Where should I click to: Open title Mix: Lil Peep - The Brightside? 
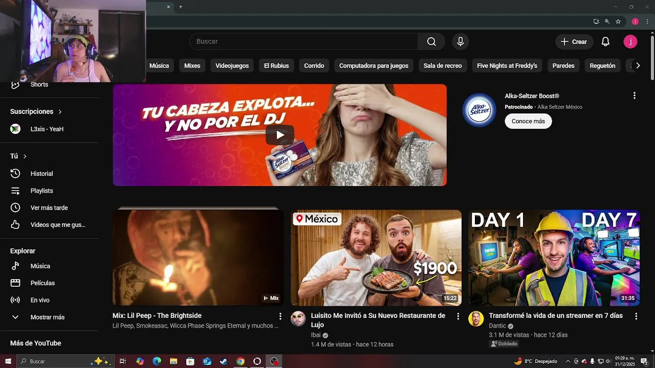click(157, 316)
